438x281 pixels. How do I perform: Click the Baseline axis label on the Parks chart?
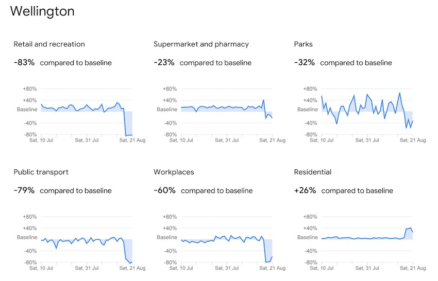[x=308, y=110]
